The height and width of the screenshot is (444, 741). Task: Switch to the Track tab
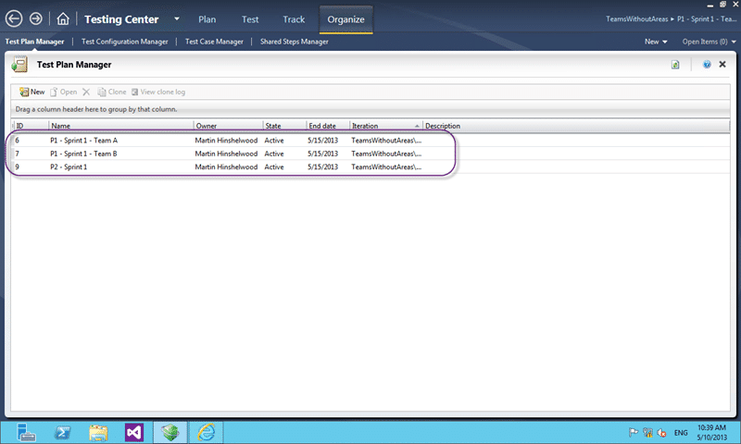click(294, 19)
